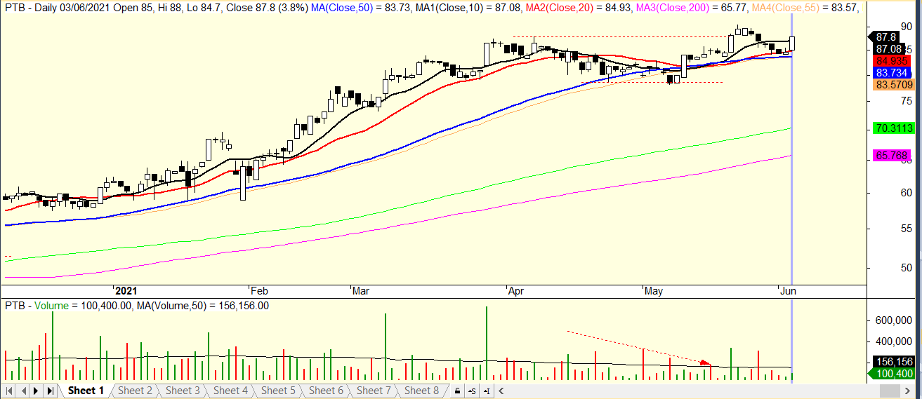Jump to the last sheet tab arrow
922x399 pixels.
[49, 391]
